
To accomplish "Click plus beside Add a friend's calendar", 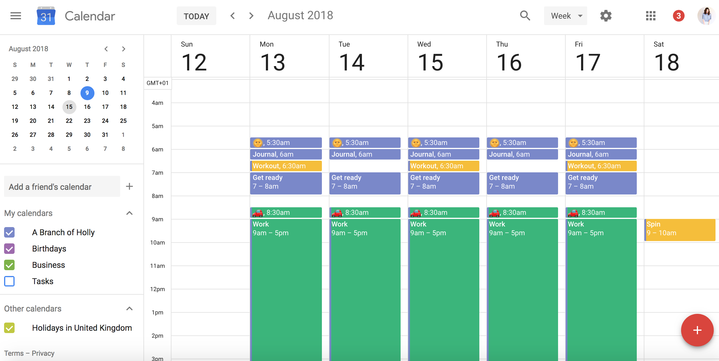I will (x=129, y=186).
